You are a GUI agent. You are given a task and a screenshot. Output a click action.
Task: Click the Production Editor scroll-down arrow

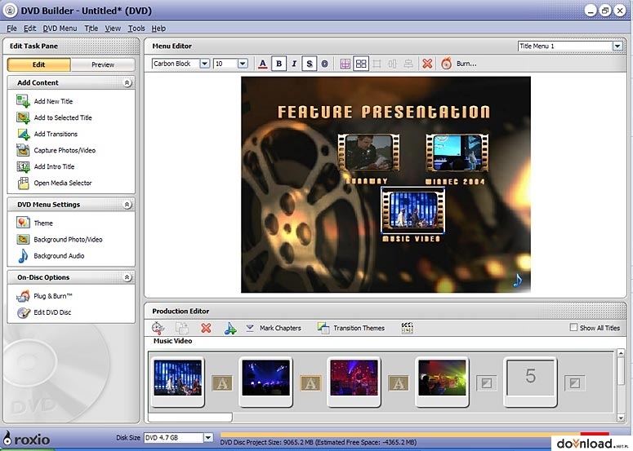pos(622,418)
